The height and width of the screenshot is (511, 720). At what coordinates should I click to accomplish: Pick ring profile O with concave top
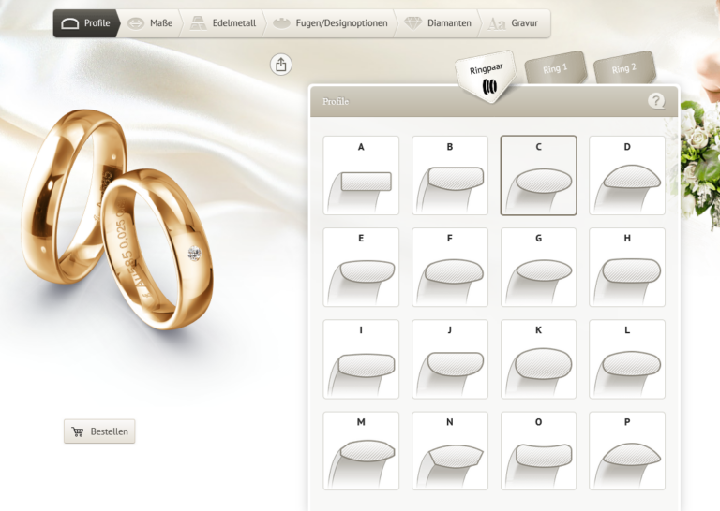(538, 451)
